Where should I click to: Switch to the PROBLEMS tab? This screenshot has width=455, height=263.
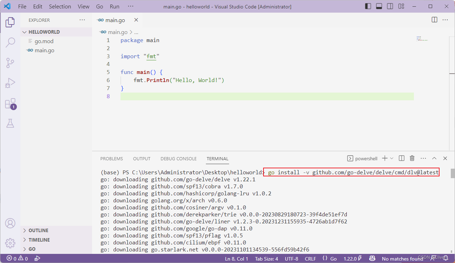pyautogui.click(x=112, y=159)
